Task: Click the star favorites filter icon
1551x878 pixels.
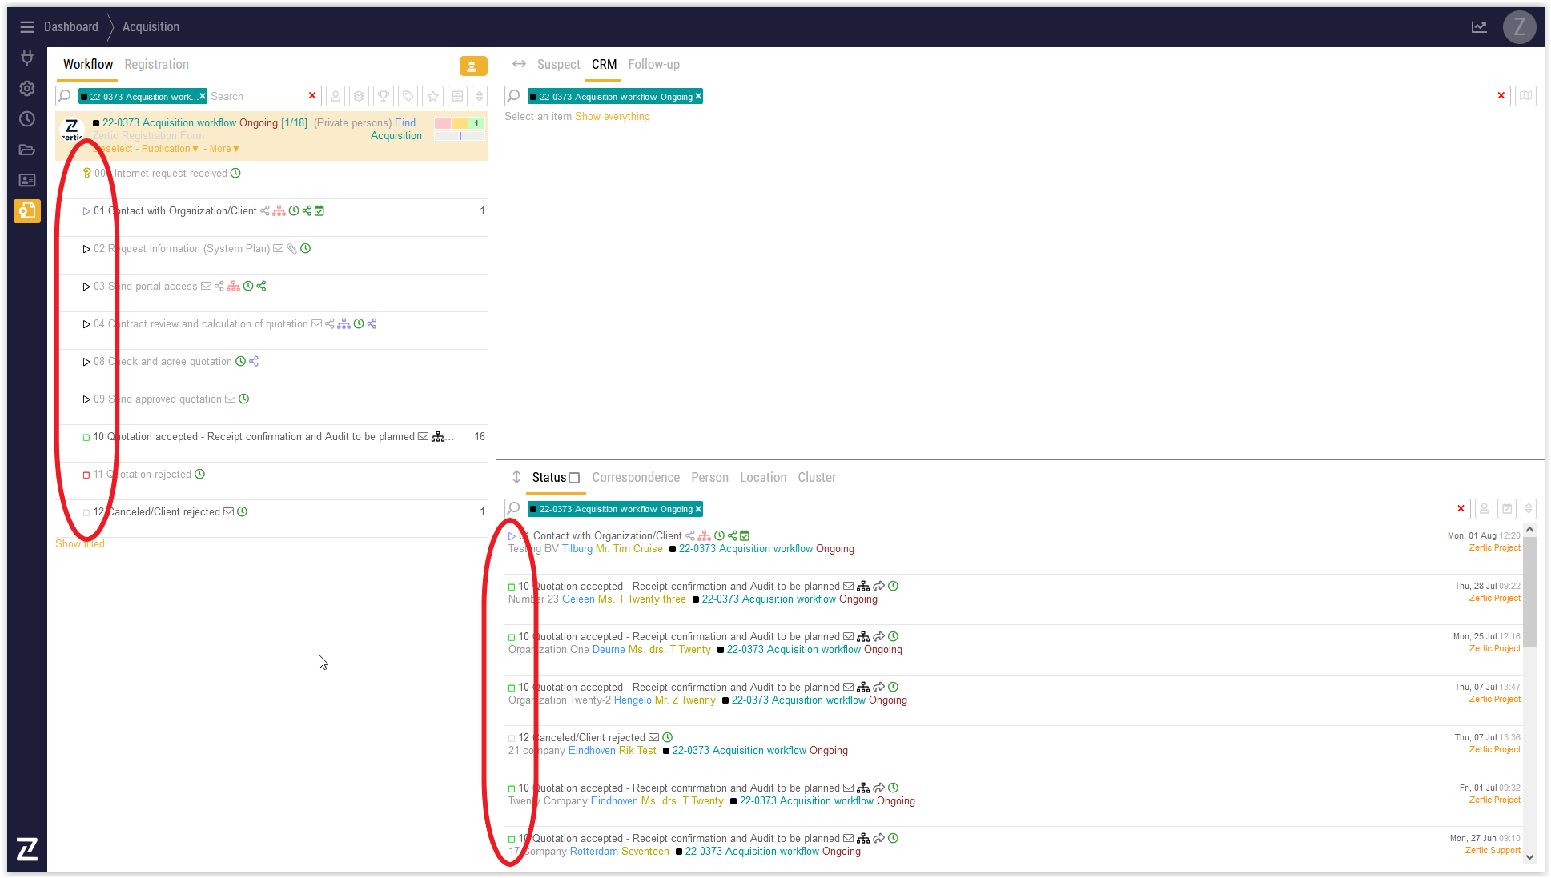Action: click(433, 96)
